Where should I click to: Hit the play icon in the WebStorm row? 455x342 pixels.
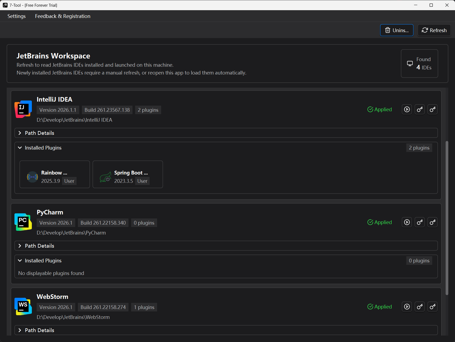tap(407, 307)
